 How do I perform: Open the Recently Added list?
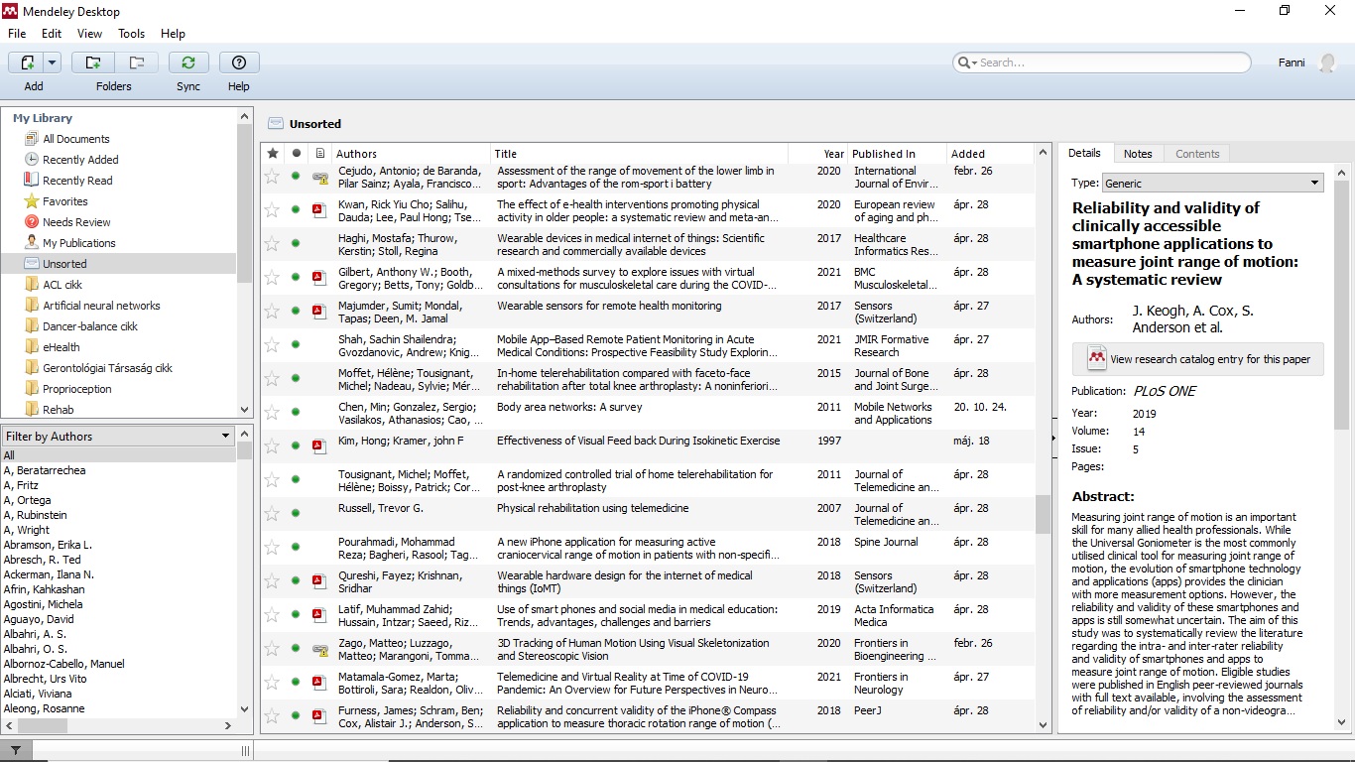pos(80,160)
